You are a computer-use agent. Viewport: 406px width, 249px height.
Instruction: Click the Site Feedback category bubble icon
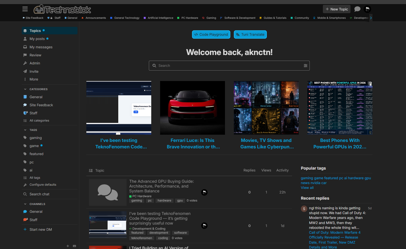(25, 105)
